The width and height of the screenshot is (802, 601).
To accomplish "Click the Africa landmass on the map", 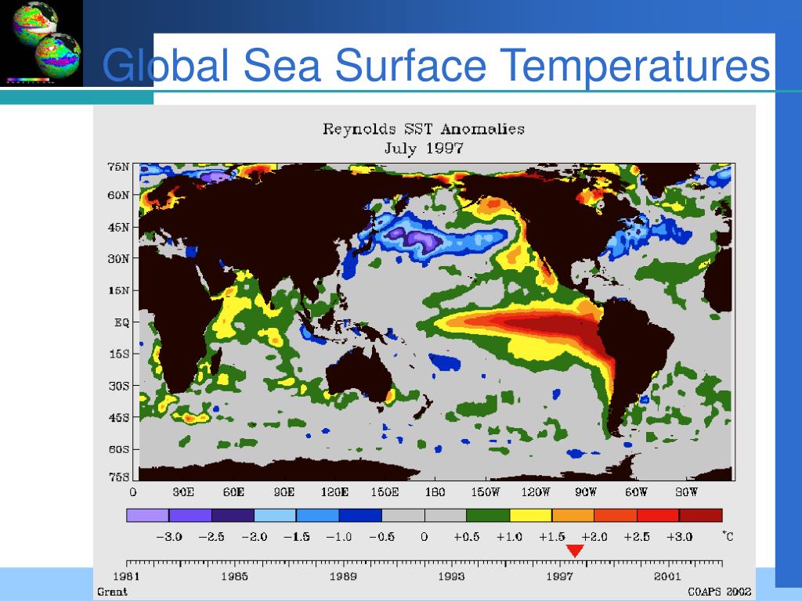I will pyautogui.click(x=179, y=307).
